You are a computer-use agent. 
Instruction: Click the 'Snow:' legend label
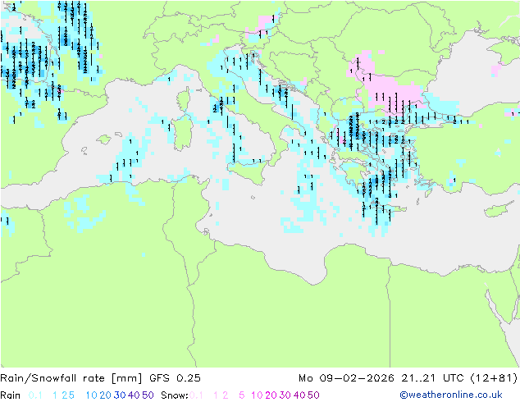(175, 395)
